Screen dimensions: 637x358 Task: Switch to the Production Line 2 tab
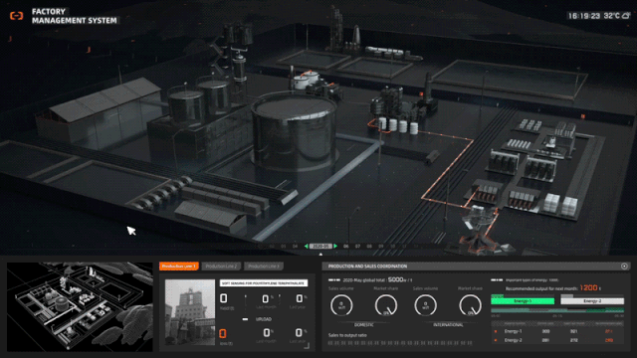coord(221,267)
